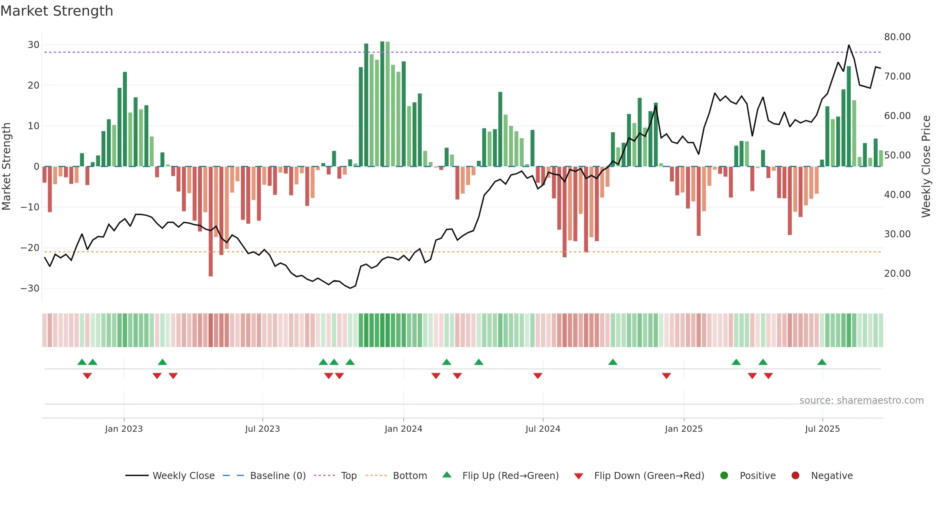Click the 70.00 price axis label
Screen dimensions: 937x527
click(x=897, y=76)
